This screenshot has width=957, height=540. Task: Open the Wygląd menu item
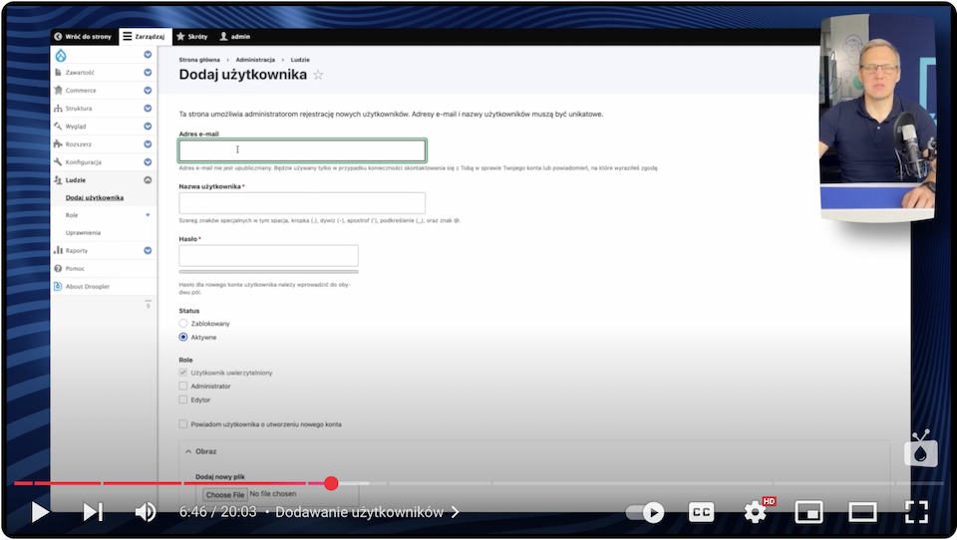(76, 127)
